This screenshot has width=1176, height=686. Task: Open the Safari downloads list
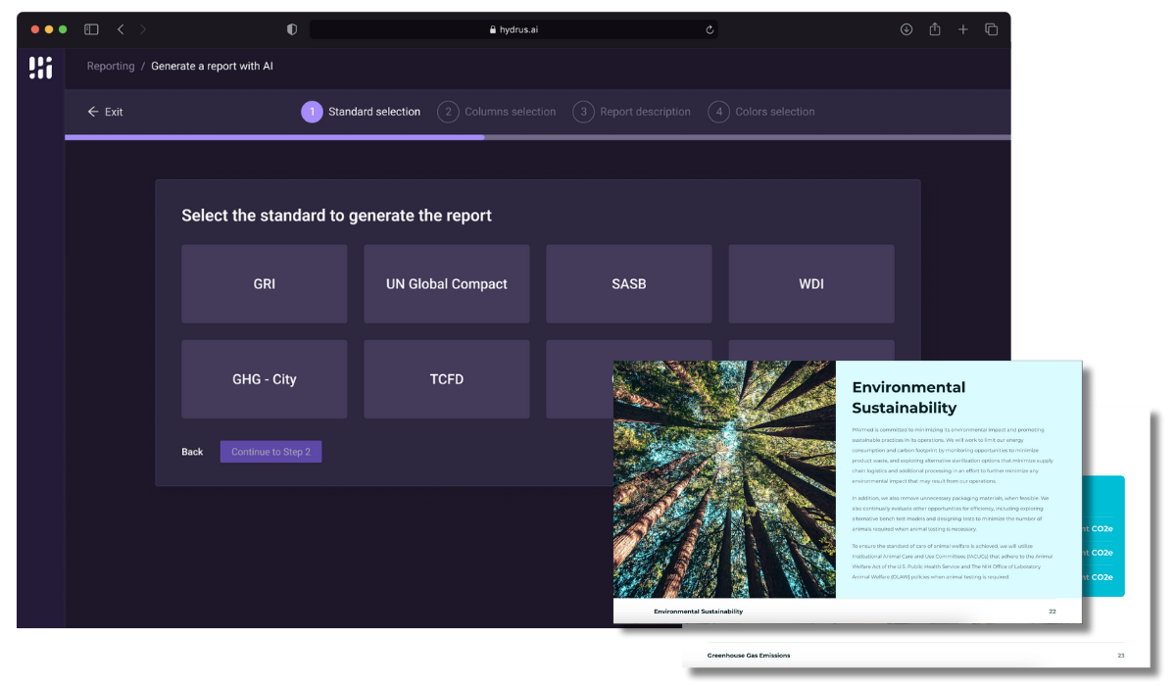click(x=906, y=29)
